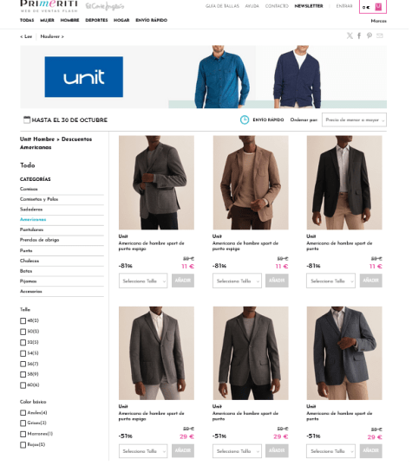This screenshot has width=412, height=465.
Task: Open size selector under the brown blazer
Action: pyautogui.click(x=239, y=283)
